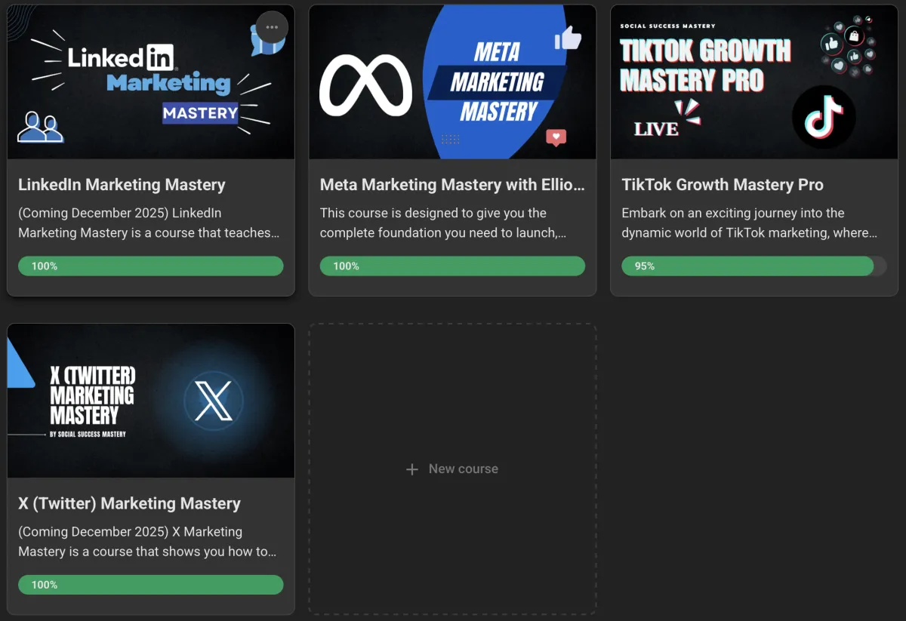
Task: Click the TikTok course description text
Action: point(750,223)
